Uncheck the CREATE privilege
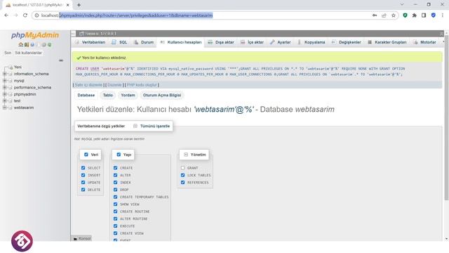 pyautogui.click(x=115, y=168)
